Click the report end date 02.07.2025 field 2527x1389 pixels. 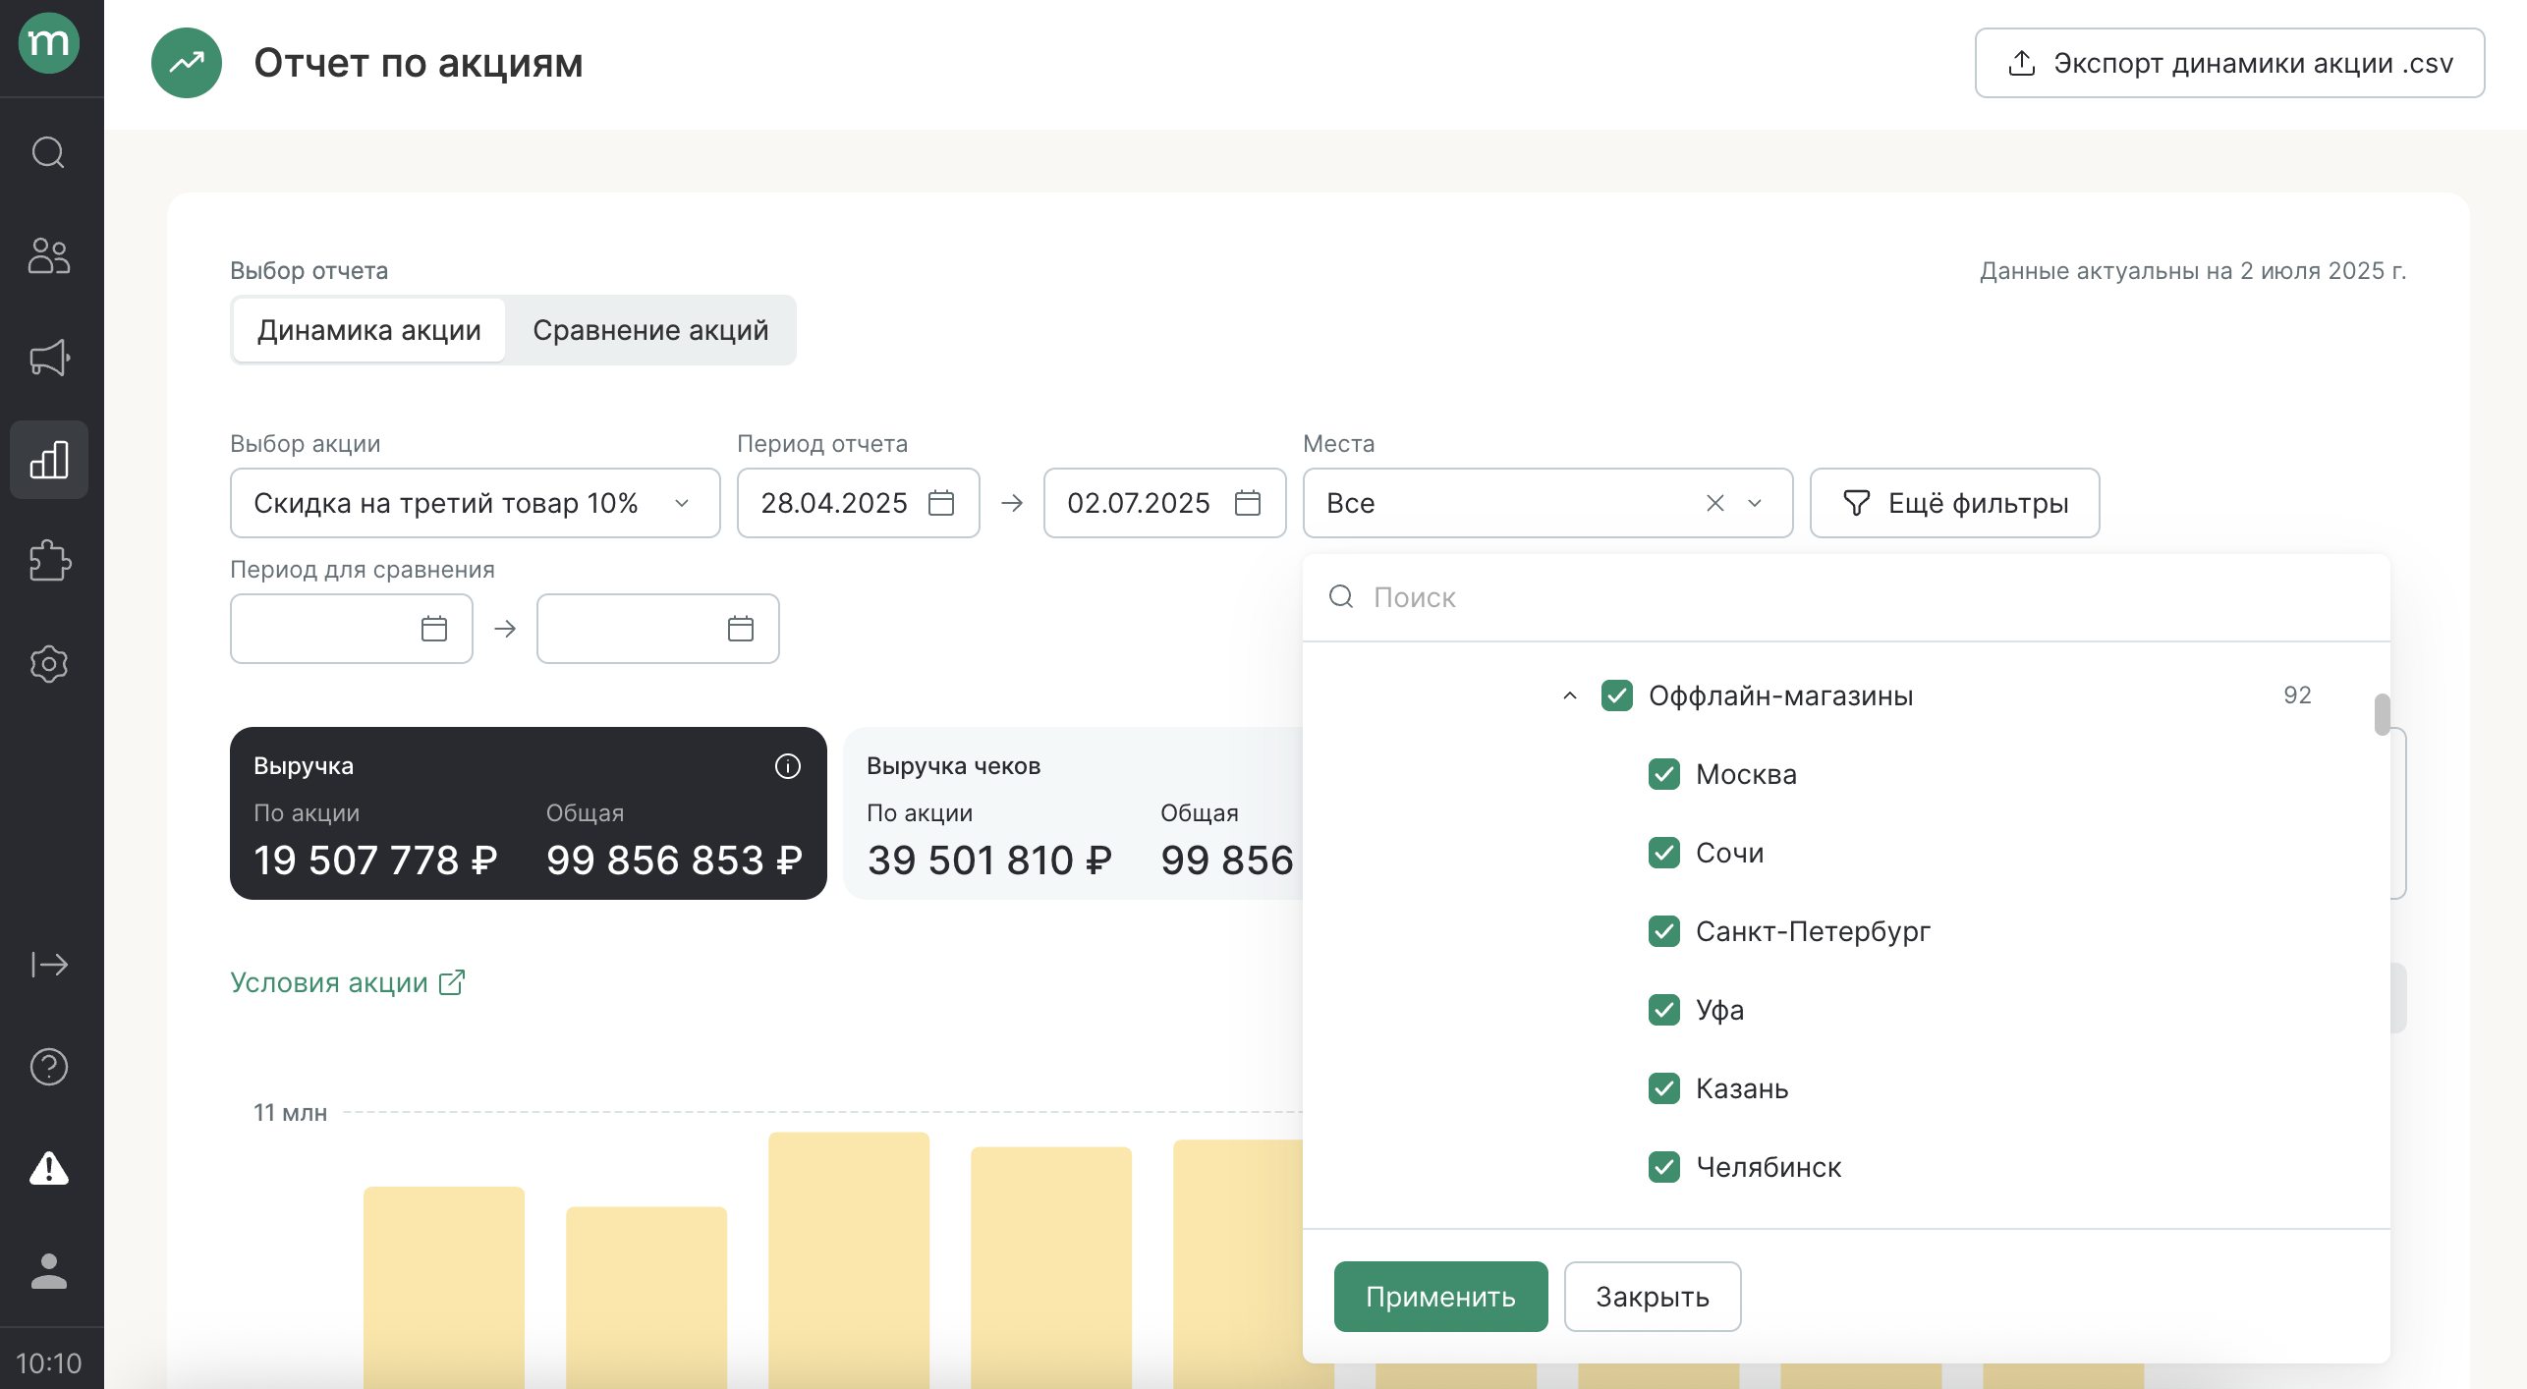(x=1165, y=503)
